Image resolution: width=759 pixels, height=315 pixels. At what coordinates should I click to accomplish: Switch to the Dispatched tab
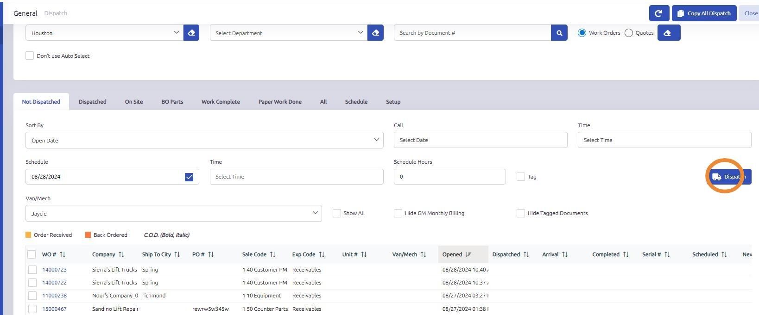(x=92, y=102)
